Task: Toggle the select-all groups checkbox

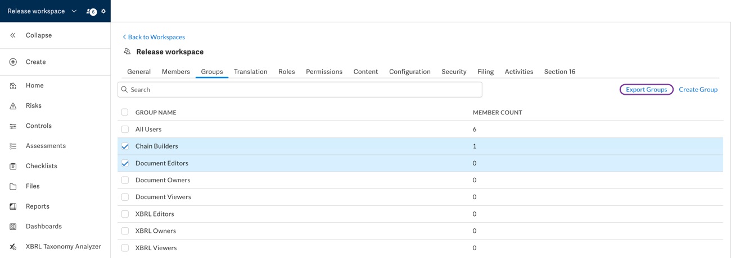Action: coord(125,113)
